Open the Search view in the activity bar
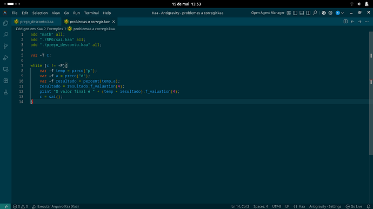Image resolution: width=373 pixels, height=209 pixels. (6, 35)
